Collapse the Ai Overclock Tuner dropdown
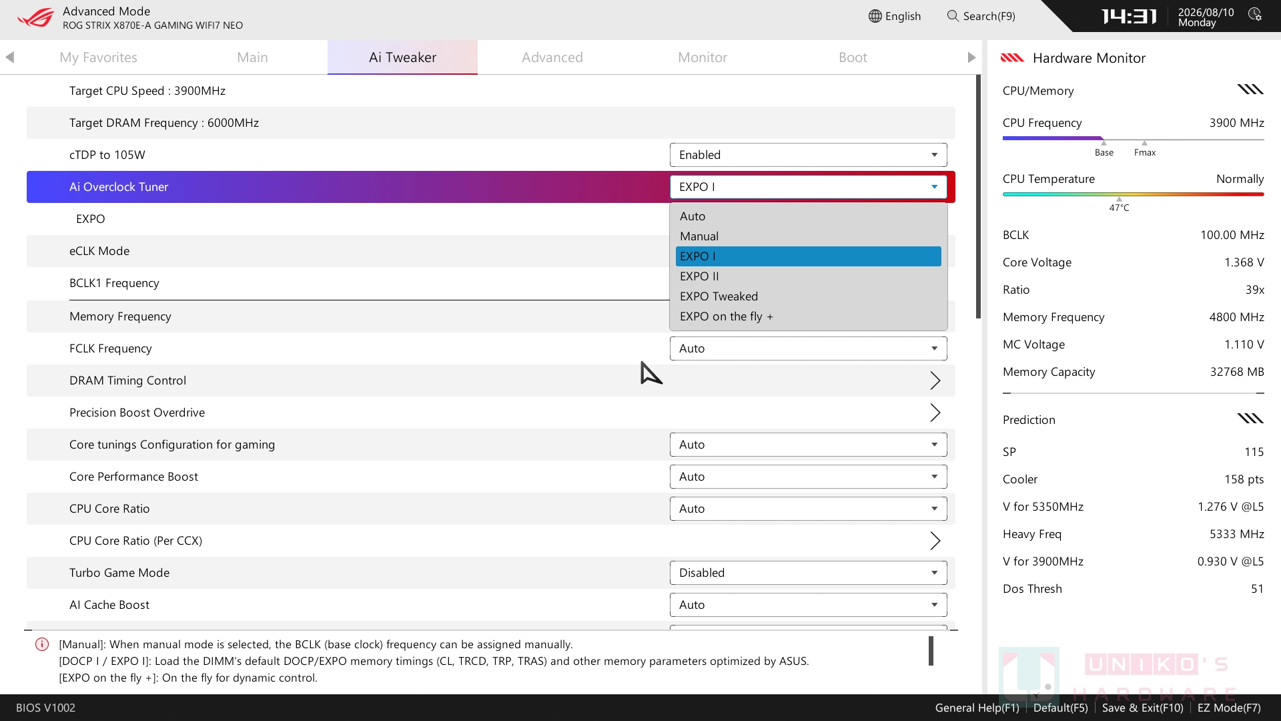This screenshot has width=1281, height=721. click(808, 187)
